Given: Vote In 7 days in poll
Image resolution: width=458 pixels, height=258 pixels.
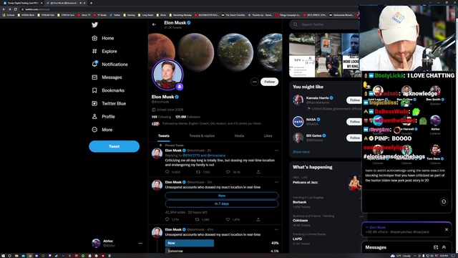Looking at the screenshot, I should (222, 204).
